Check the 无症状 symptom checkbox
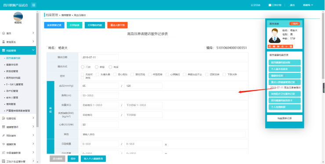325x164 pixels. (x=82, y=75)
